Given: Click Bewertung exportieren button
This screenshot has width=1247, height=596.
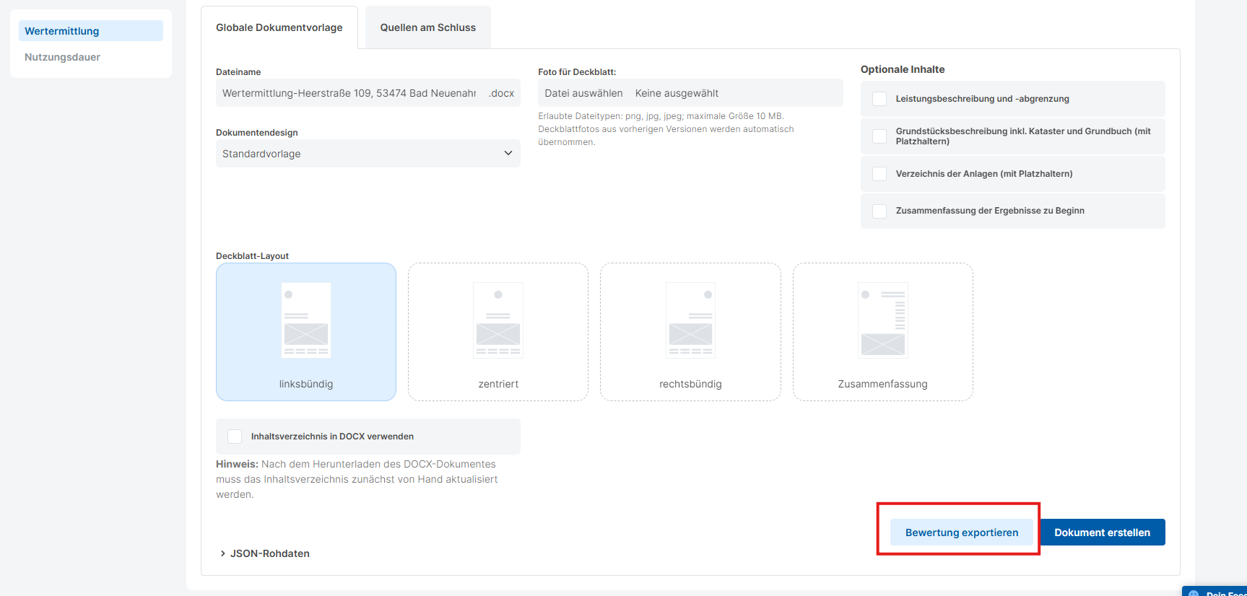Looking at the screenshot, I should coord(961,533).
